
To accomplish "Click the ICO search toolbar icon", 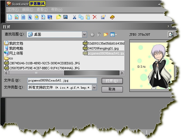I will coord(50,17).
